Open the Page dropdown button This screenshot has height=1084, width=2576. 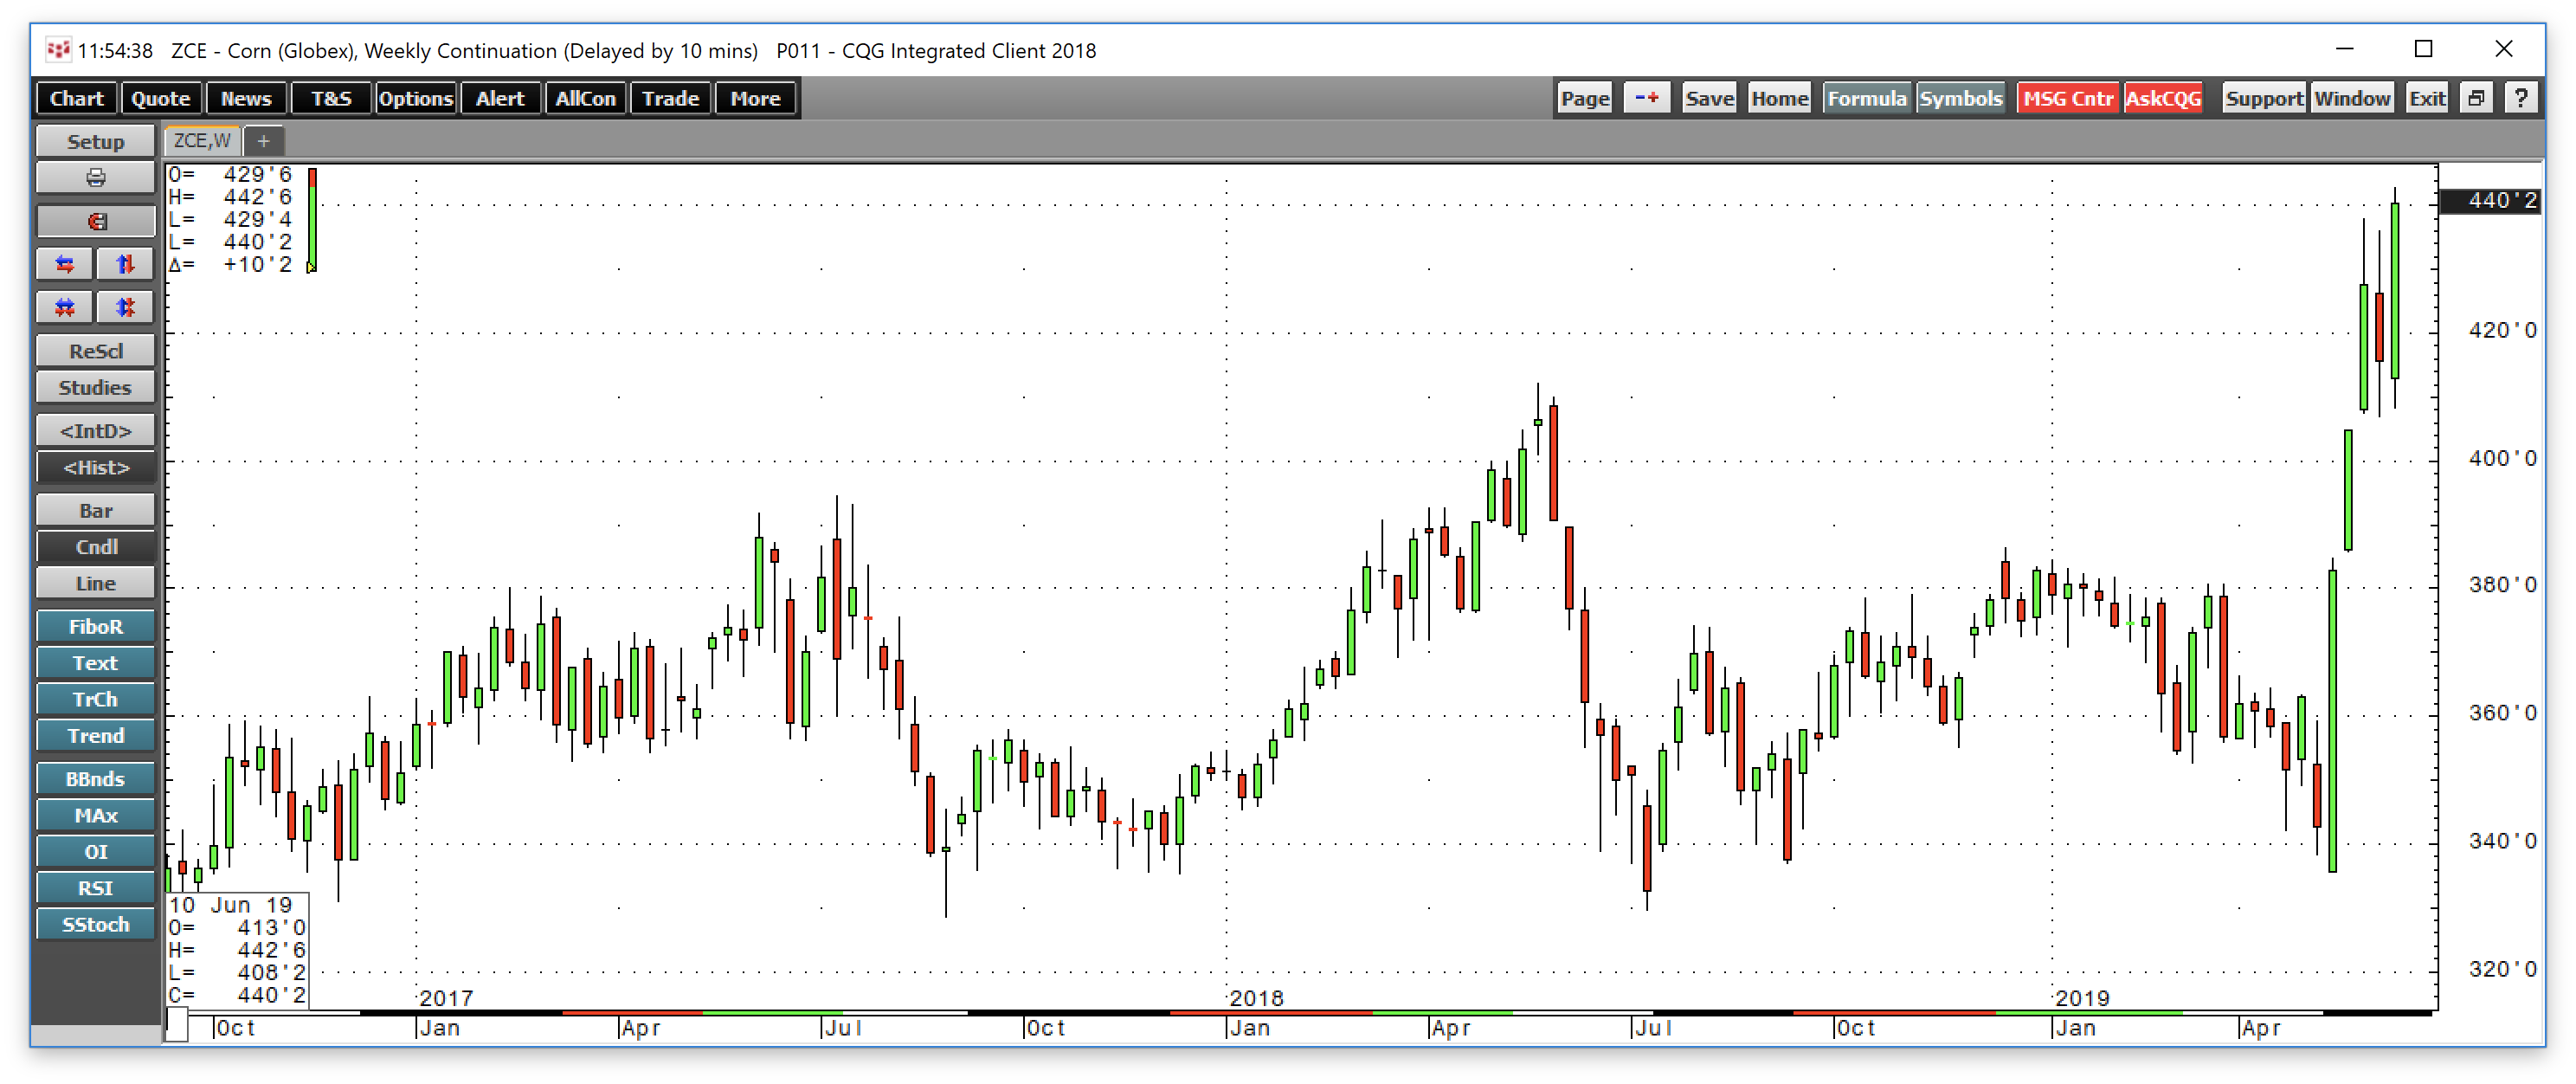(x=1585, y=98)
